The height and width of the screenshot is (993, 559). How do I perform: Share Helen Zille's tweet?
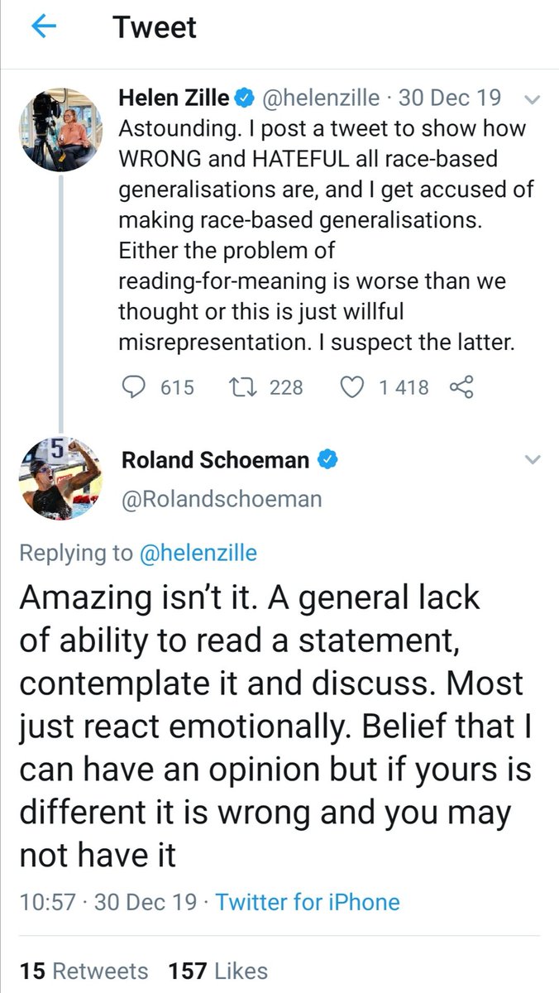tap(461, 386)
